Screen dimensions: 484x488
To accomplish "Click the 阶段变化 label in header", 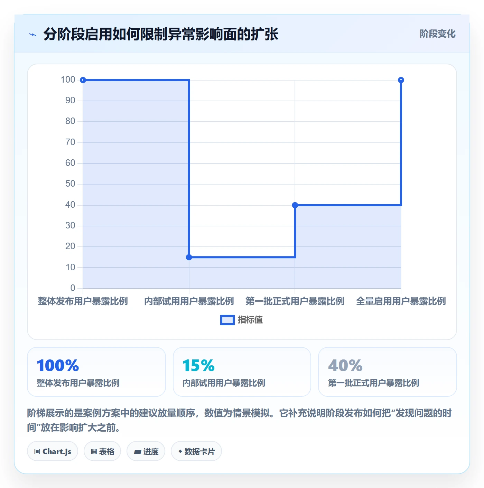I will point(437,34).
